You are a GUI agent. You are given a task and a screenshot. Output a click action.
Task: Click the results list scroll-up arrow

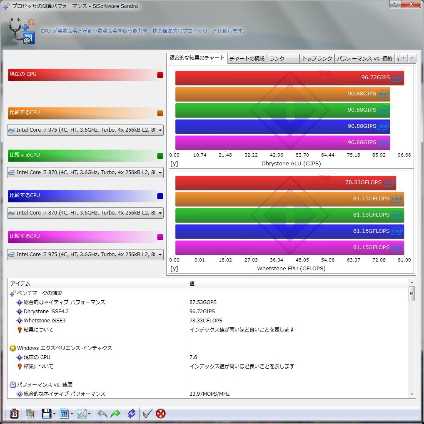click(x=412, y=282)
